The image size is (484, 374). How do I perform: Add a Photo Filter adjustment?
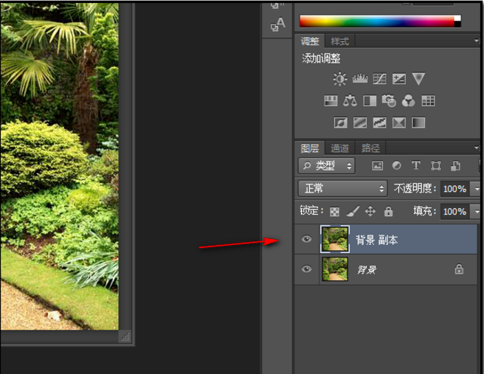(389, 100)
